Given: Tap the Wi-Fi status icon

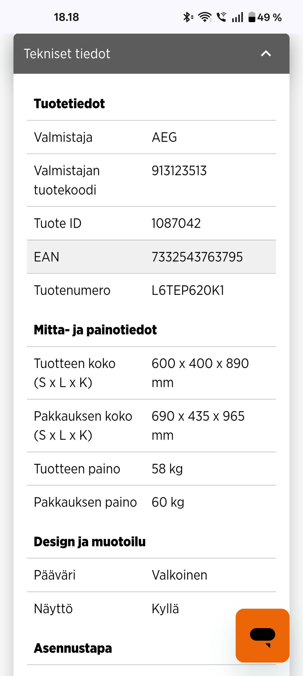Looking at the screenshot, I should 205,17.
